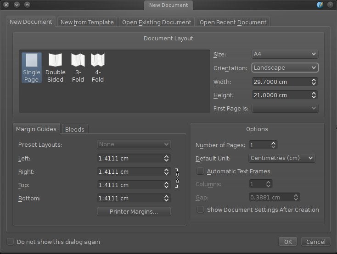Click the Height field stepper arrows
This screenshot has width=337, height=254.
tap(314, 95)
